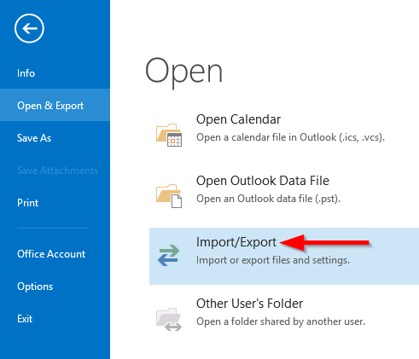Click the Other User's Folder title

coord(249,304)
